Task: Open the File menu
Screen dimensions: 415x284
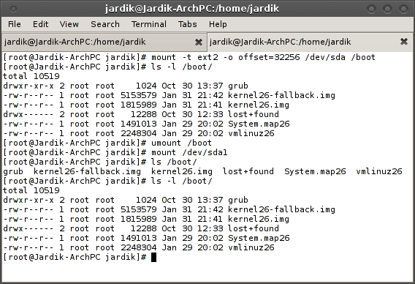Action: click(x=15, y=24)
